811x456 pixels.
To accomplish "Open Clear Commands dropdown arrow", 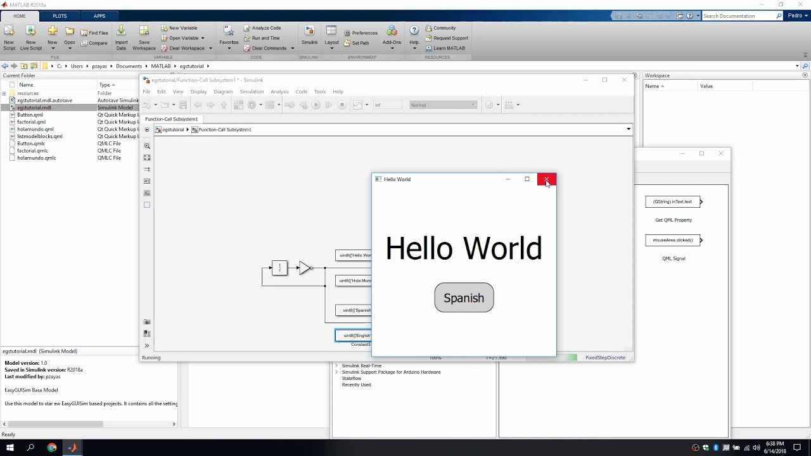I will click(x=292, y=48).
